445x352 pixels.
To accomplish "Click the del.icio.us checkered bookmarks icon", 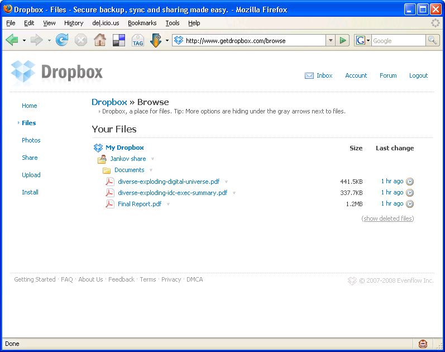I will point(119,40).
